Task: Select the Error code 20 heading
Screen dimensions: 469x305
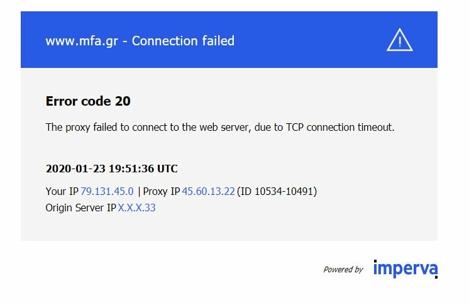Action: pyautogui.click(x=88, y=101)
